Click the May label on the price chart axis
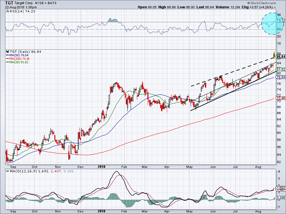 189,167
